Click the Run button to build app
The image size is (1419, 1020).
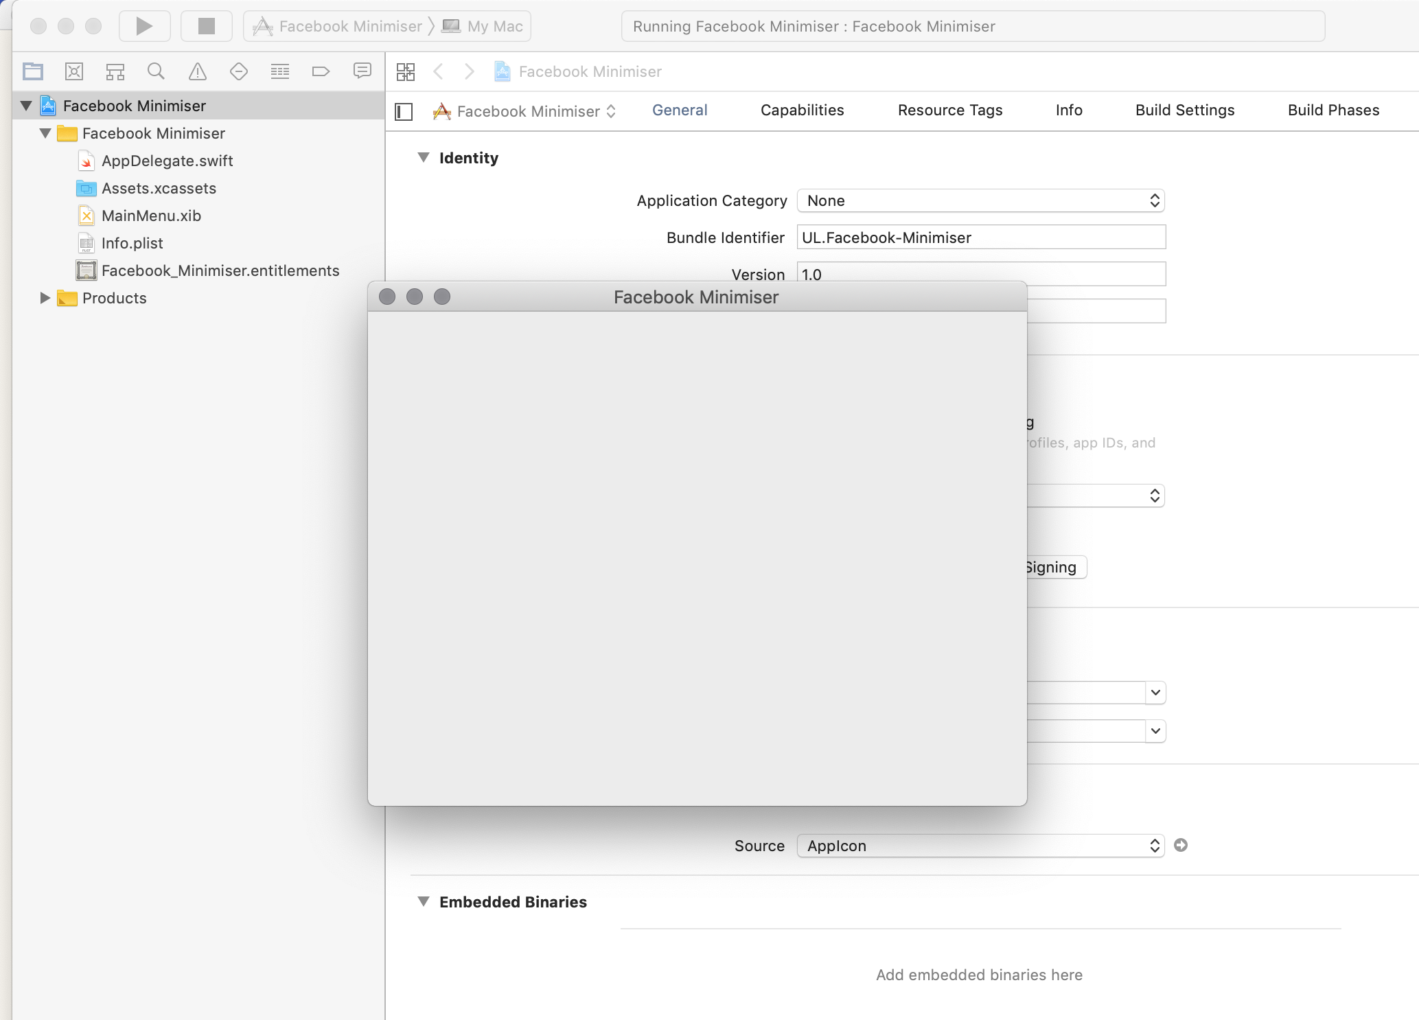point(143,24)
